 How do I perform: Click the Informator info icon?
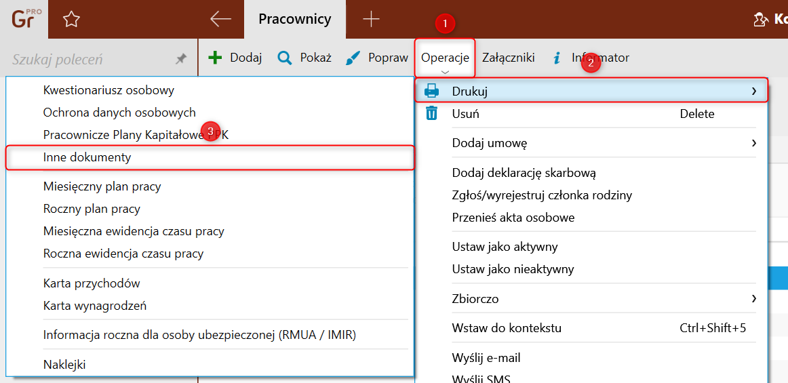tap(556, 58)
